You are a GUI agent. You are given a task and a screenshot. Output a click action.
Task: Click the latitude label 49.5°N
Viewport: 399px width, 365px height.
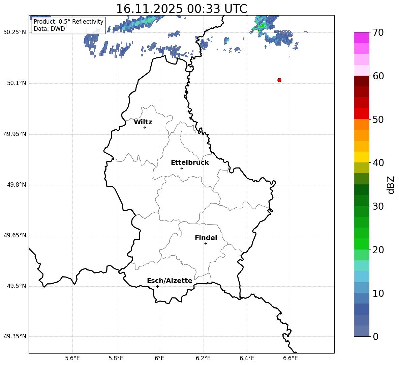point(17,286)
